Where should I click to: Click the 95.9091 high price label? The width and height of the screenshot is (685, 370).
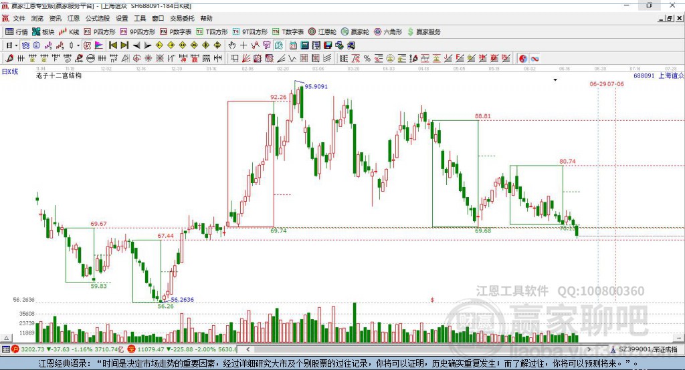316,86
